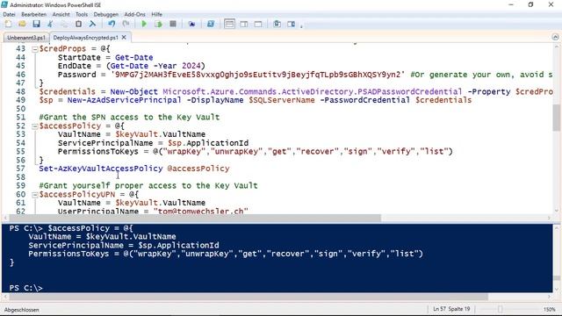Screen dimensions: 562x316
Task: Switch to Unbenannt3.ps1 tab
Action: pos(26,37)
